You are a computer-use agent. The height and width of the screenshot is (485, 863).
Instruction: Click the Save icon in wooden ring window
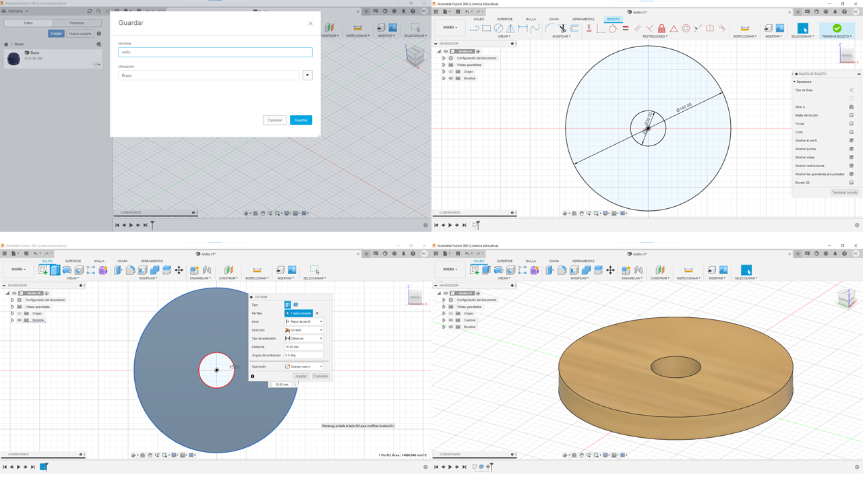coord(458,255)
